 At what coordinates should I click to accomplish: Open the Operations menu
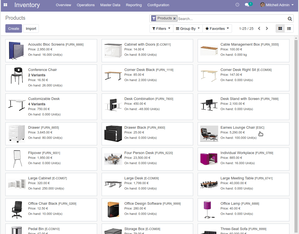pyautogui.click(x=86, y=5)
